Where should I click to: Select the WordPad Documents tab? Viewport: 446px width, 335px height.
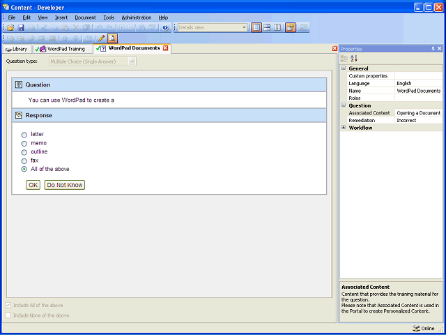(x=132, y=48)
